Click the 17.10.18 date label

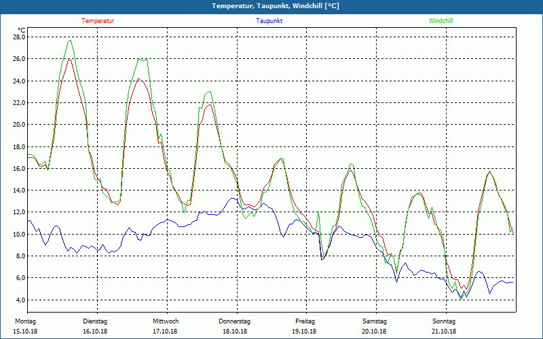tap(165, 332)
